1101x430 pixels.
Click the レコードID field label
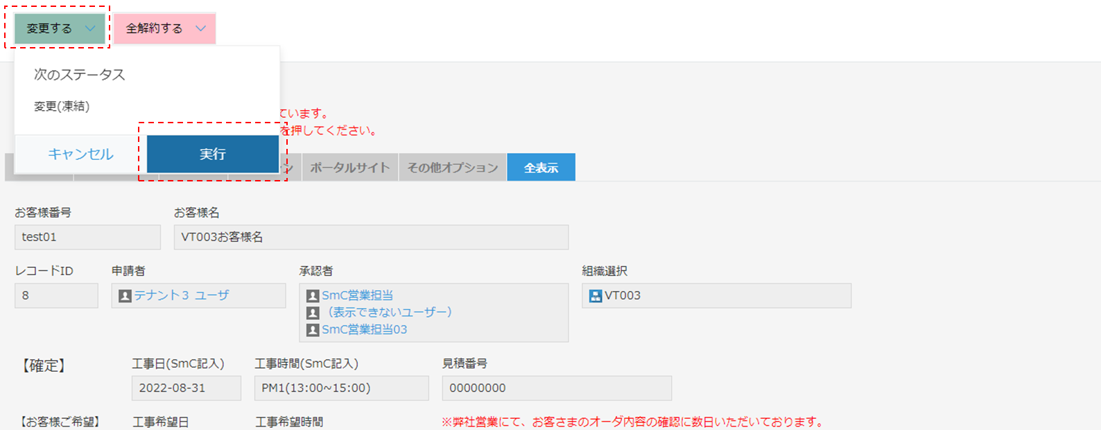pos(44,271)
